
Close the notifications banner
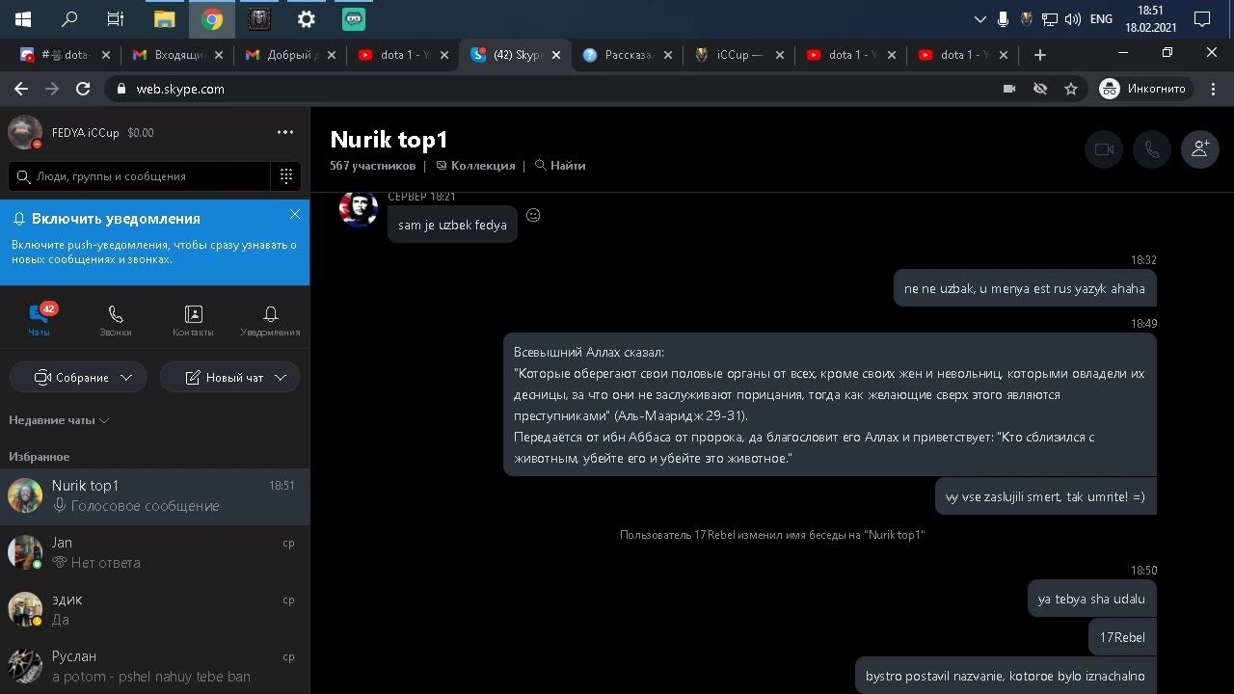click(x=295, y=214)
